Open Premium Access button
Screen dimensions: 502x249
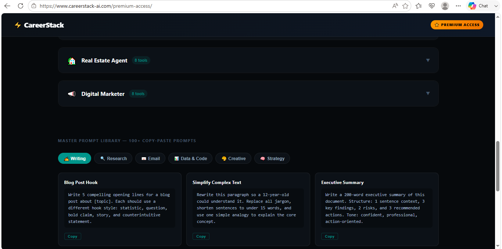click(457, 25)
